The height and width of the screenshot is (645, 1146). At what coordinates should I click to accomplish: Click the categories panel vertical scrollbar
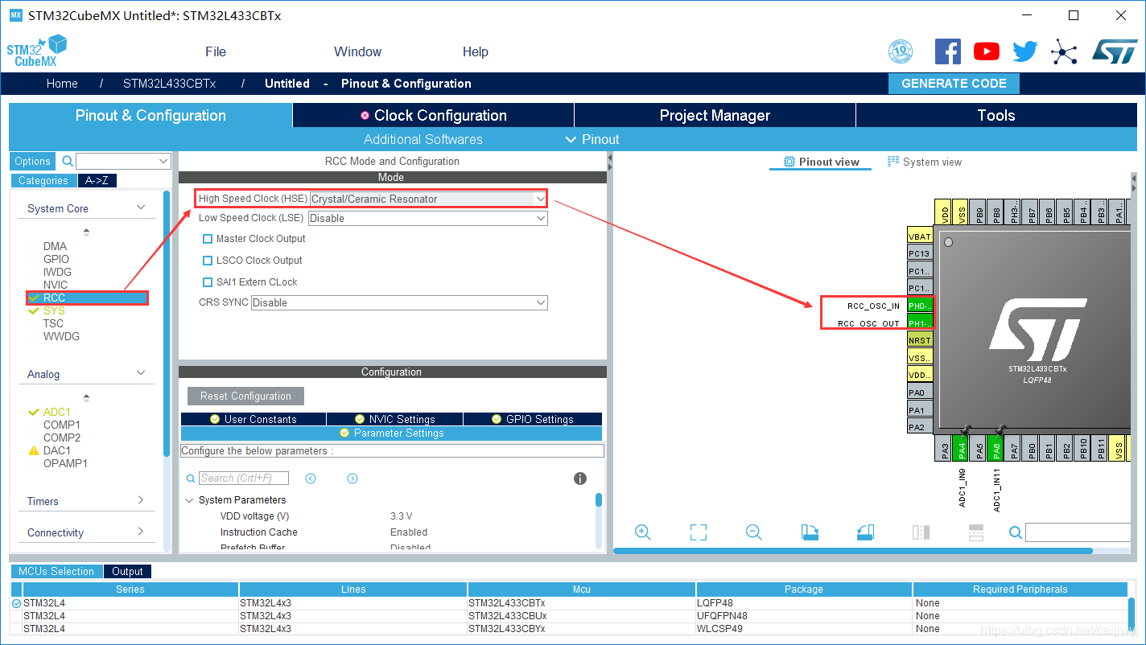167,322
